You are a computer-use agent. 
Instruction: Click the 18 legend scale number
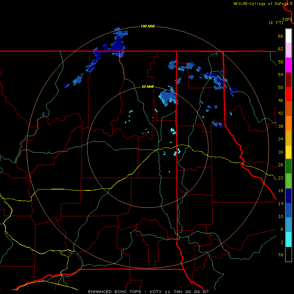click(281, 191)
